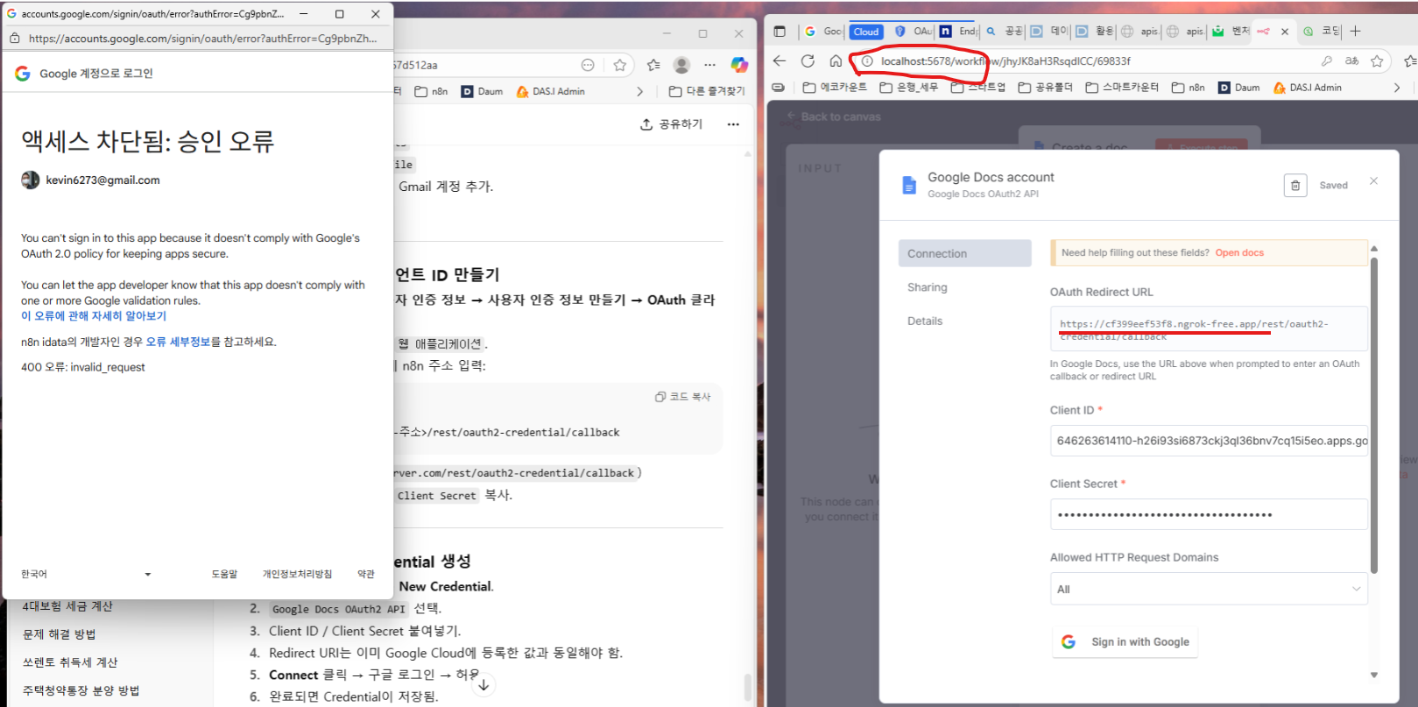Open the 약관 terms link
Screen dimensions: 1418x707
pos(366,574)
